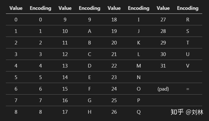Click the cell with value 18
This screenshot has width=209, height=121.
click(x=114, y=20)
